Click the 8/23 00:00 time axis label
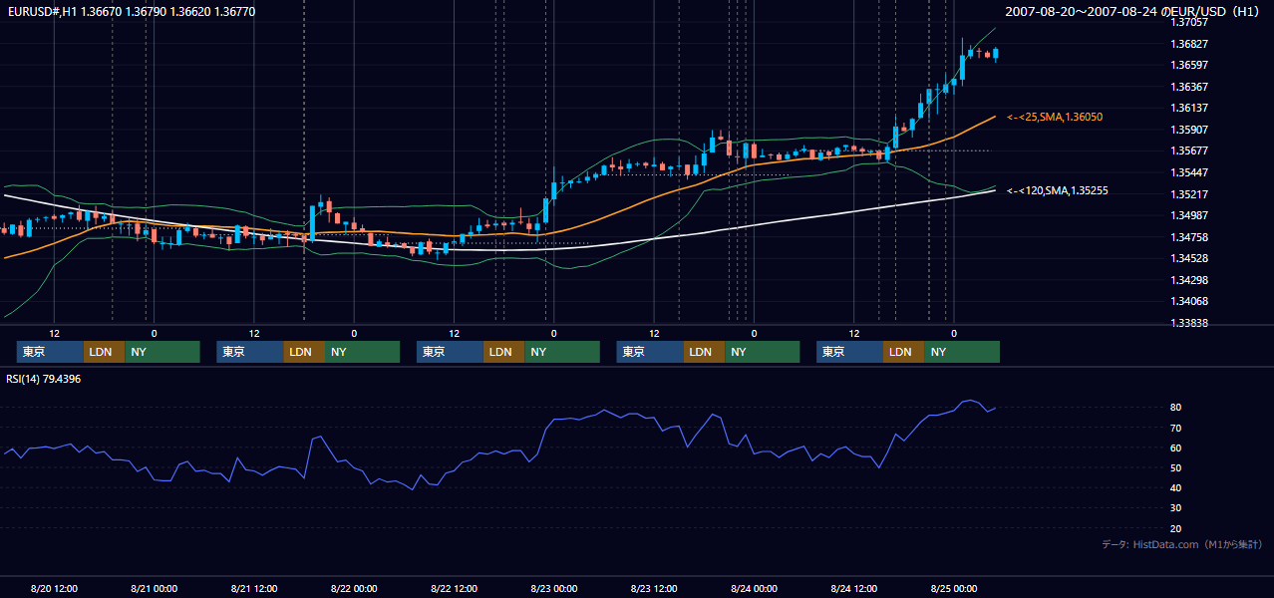 point(554,588)
